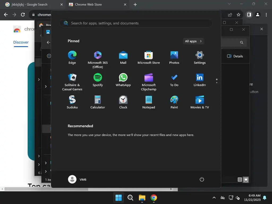The height and width of the screenshot is (204, 272).
Task: Select the Discover tab in Web Store
Action: [21, 42]
